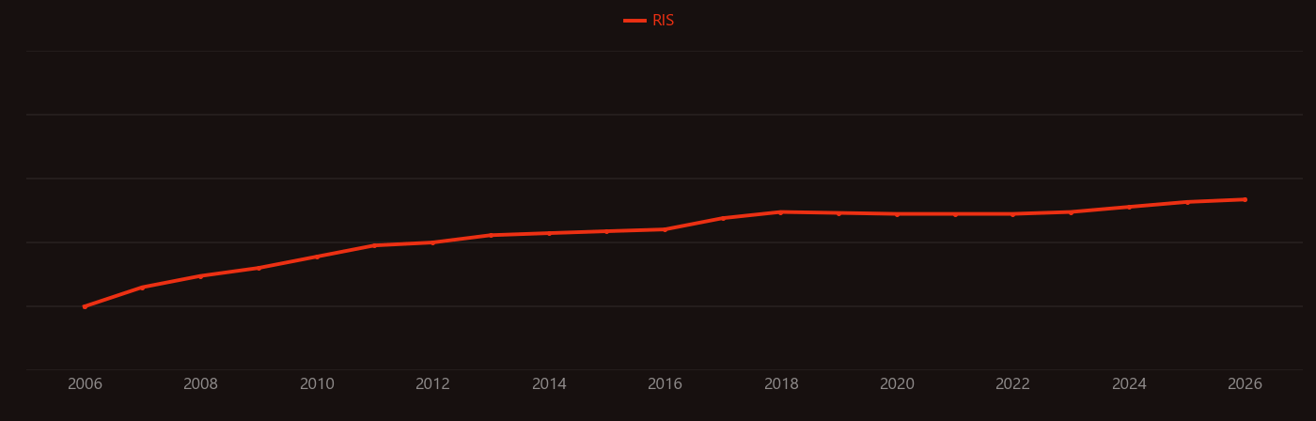Click the 2012 x-axis label
Image resolution: width=1316 pixels, height=421 pixels.
pyautogui.click(x=432, y=384)
